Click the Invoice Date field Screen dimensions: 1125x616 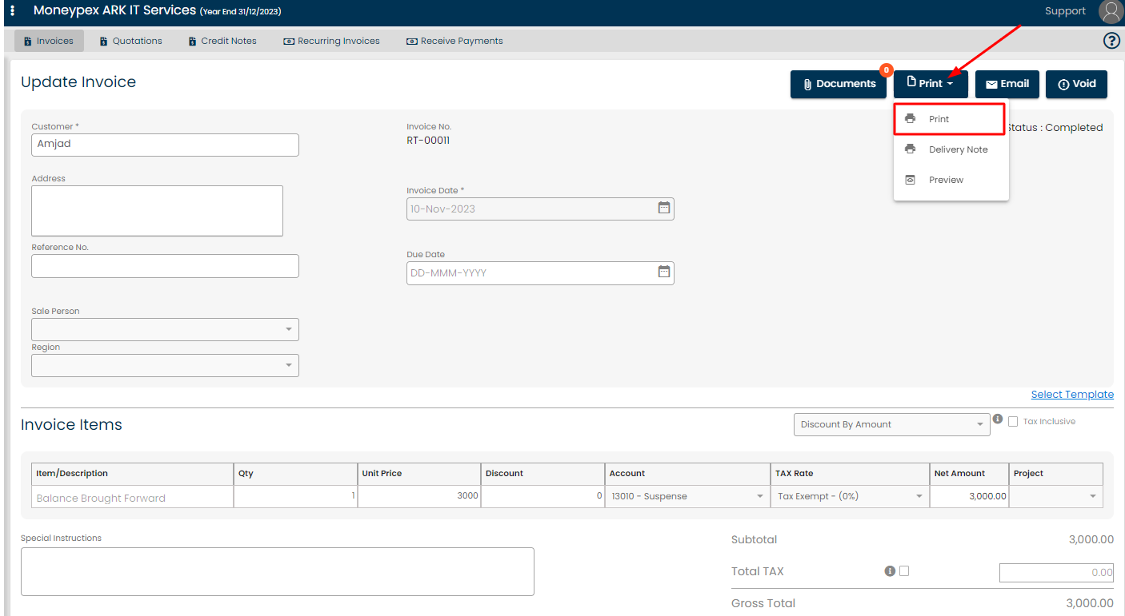click(540, 209)
